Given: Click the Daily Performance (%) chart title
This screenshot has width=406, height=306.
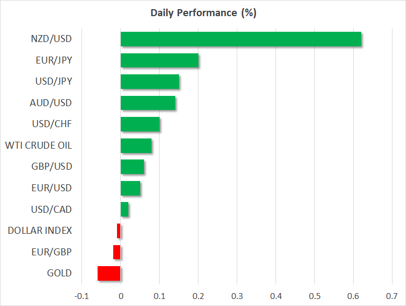Looking at the screenshot, I should (x=203, y=13).
